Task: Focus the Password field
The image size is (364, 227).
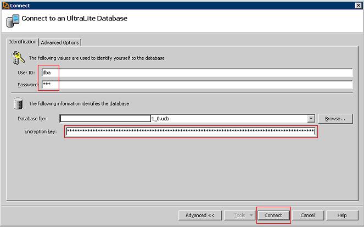Action: [197, 84]
